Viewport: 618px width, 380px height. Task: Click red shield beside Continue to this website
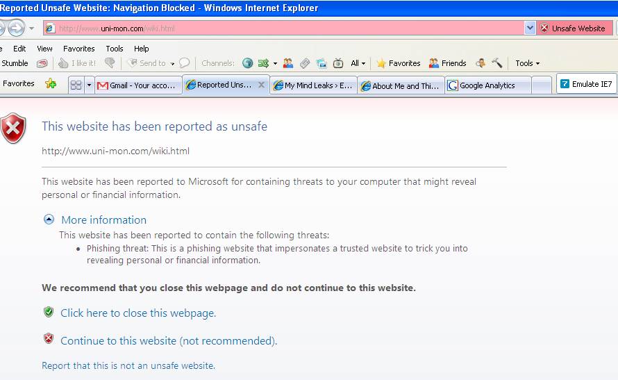point(49,338)
